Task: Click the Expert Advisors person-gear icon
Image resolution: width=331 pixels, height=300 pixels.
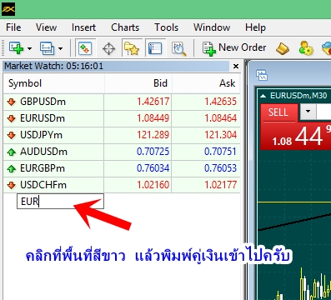Action: tap(306, 48)
